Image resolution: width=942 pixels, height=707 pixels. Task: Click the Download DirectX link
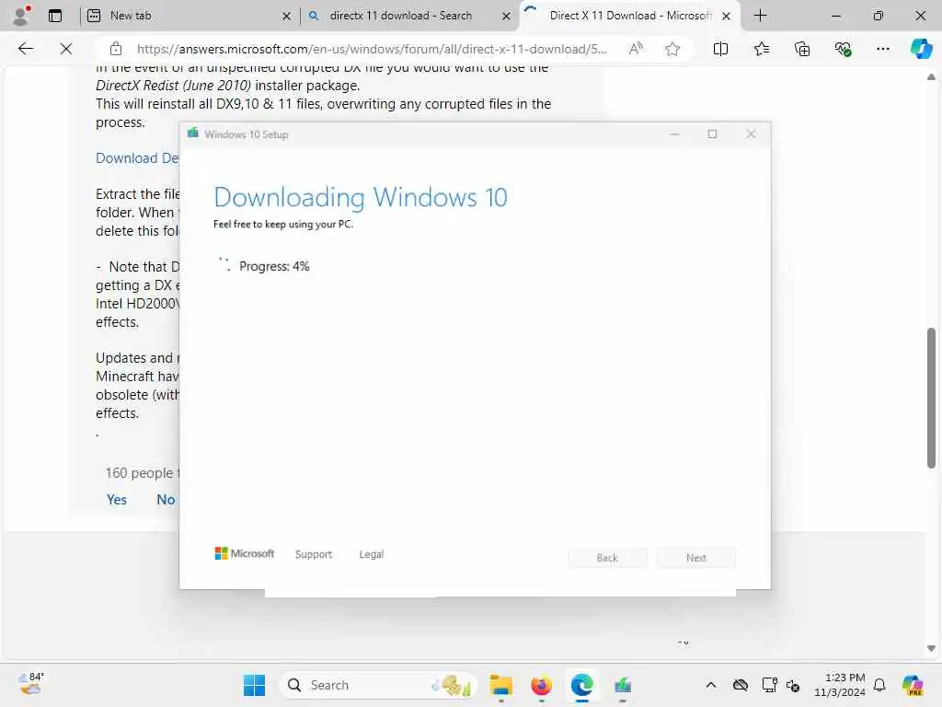tap(137, 158)
